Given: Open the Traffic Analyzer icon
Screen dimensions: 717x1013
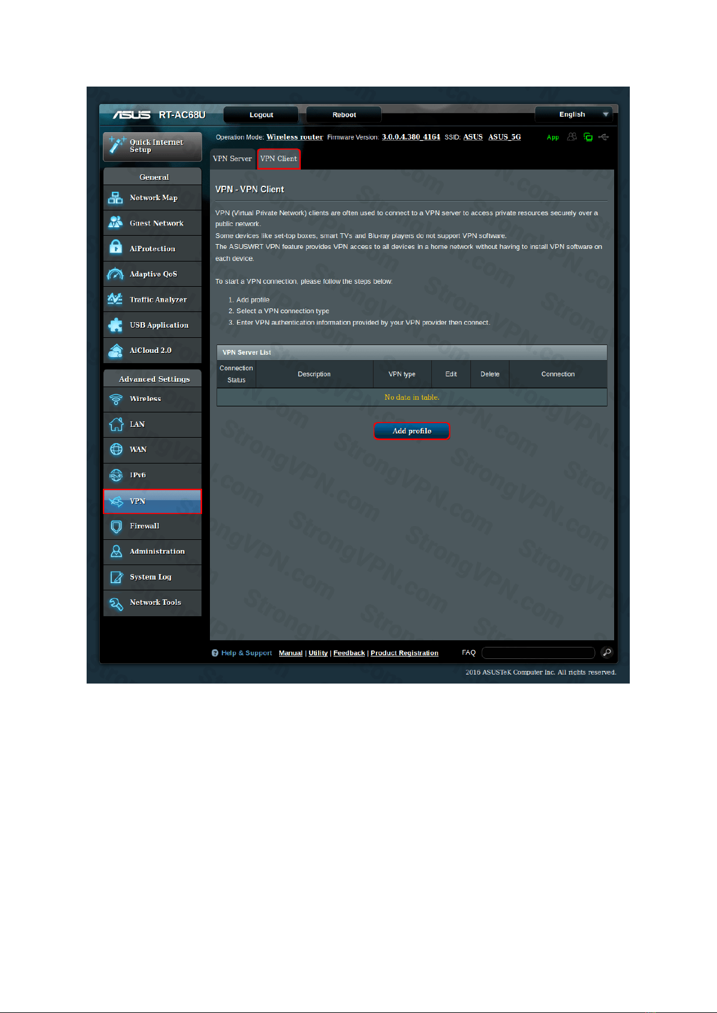Looking at the screenshot, I should coord(115,299).
